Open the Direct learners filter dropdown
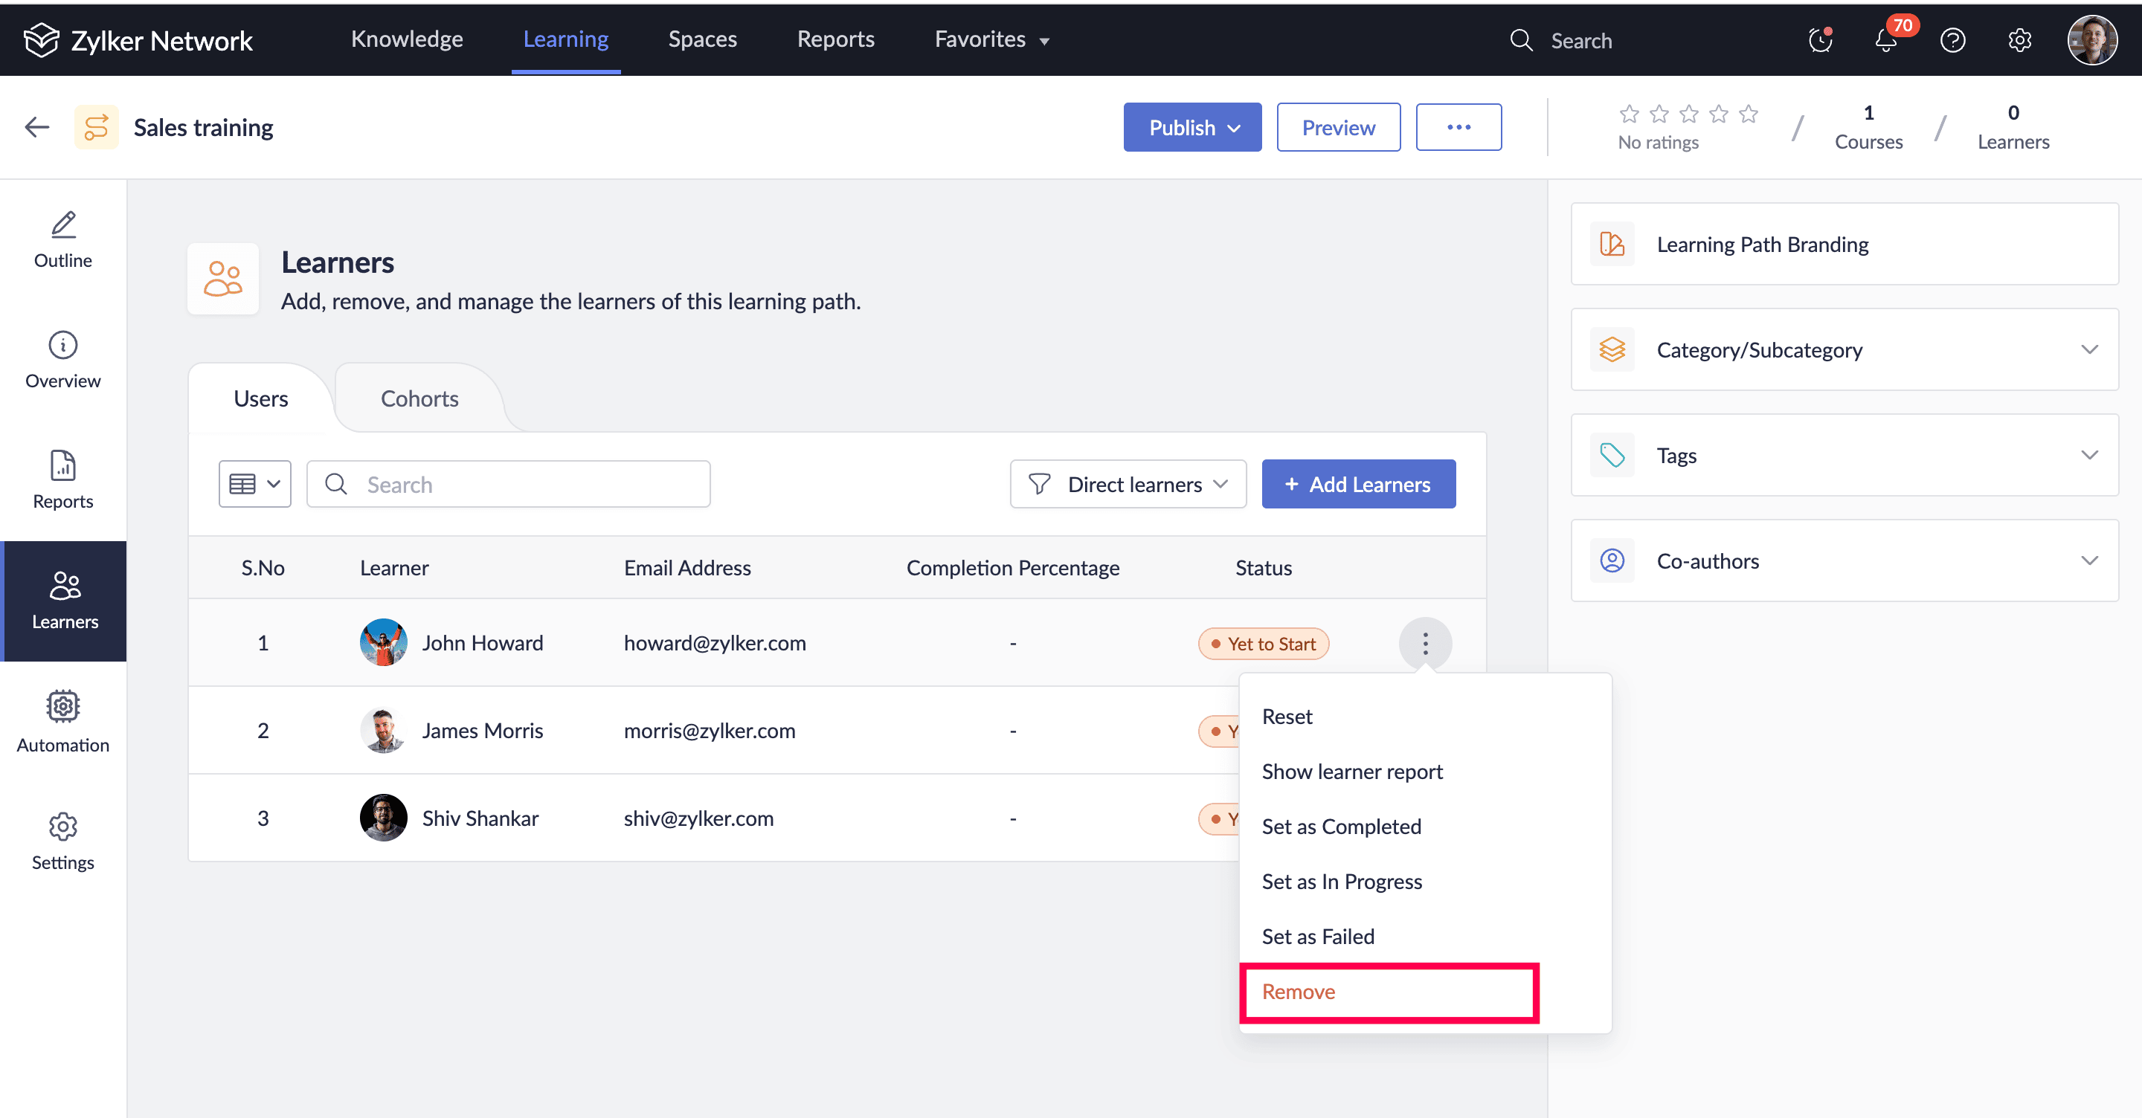The height and width of the screenshot is (1118, 2142). click(1128, 485)
